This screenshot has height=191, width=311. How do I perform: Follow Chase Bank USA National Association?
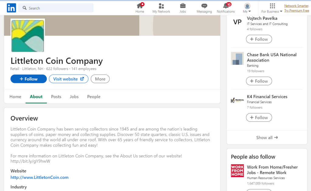coord(259,81)
